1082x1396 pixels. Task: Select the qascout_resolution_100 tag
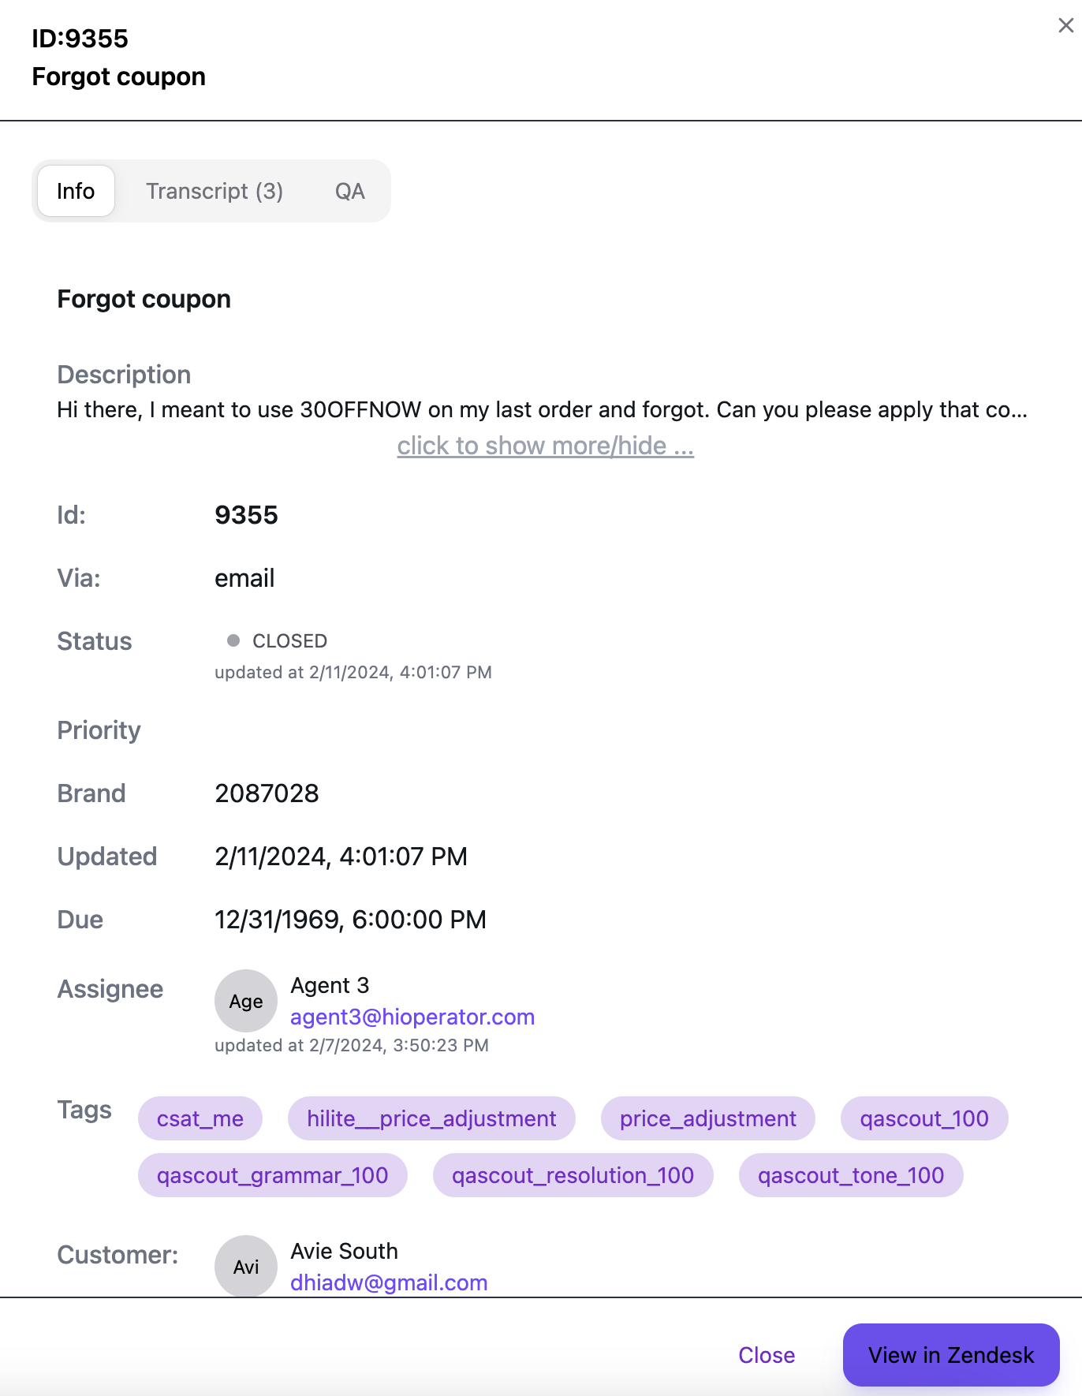click(x=573, y=1175)
